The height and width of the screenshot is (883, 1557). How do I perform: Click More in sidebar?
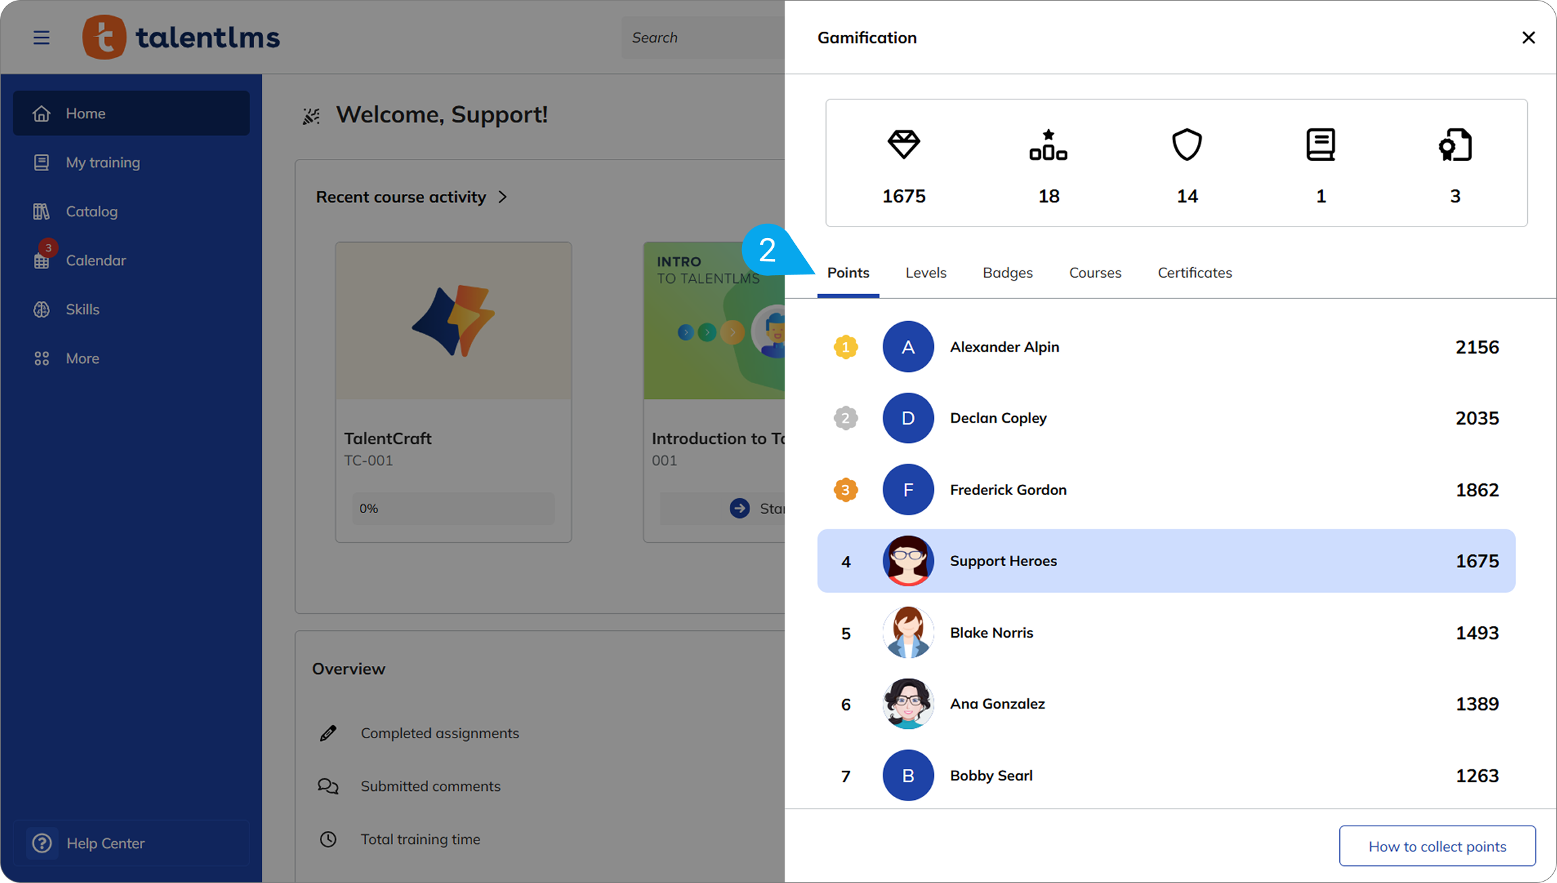coord(131,358)
